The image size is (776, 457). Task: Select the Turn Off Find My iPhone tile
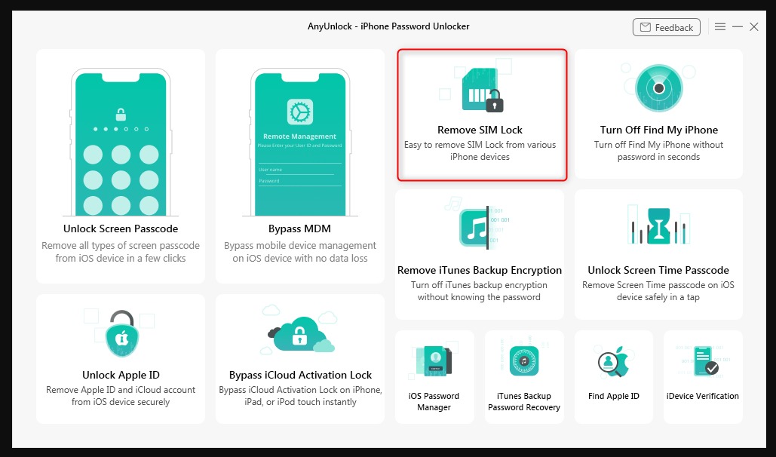click(x=657, y=113)
